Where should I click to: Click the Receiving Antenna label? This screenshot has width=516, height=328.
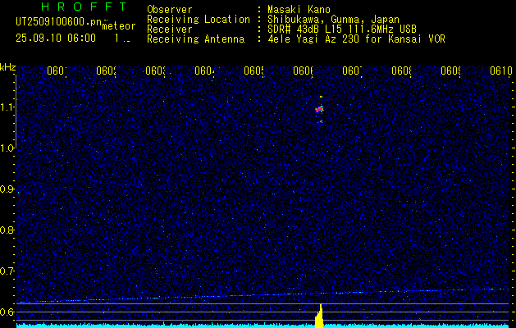pyautogui.click(x=196, y=39)
